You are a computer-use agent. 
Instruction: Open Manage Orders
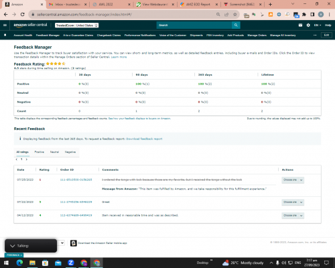click(257, 36)
